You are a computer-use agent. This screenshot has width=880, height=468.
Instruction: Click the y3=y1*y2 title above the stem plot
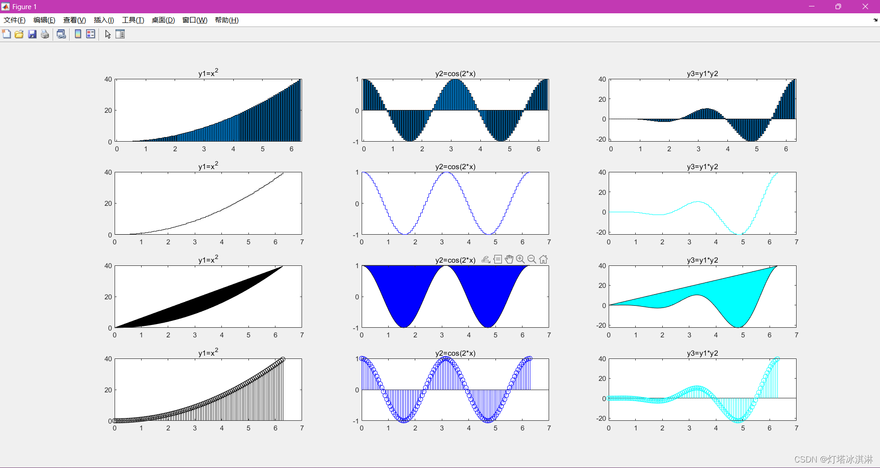pos(702,353)
